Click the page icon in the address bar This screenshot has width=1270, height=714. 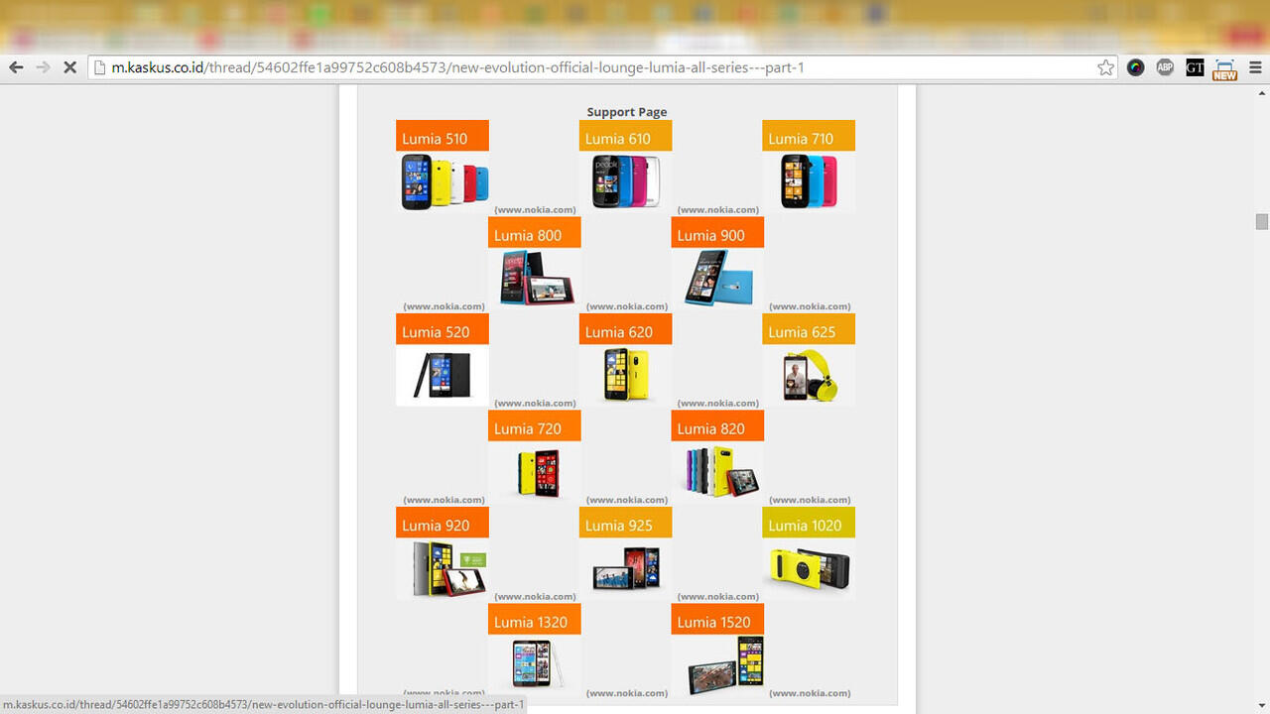click(100, 67)
